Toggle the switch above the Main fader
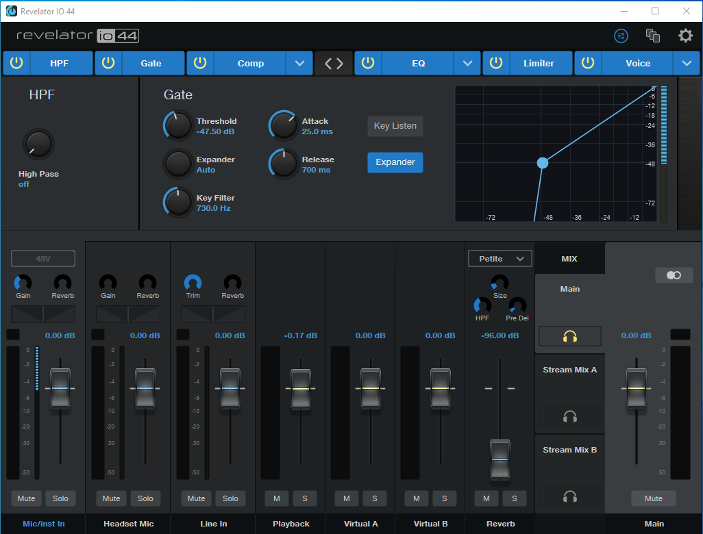Viewport: 703px width, 534px height. coord(674,275)
